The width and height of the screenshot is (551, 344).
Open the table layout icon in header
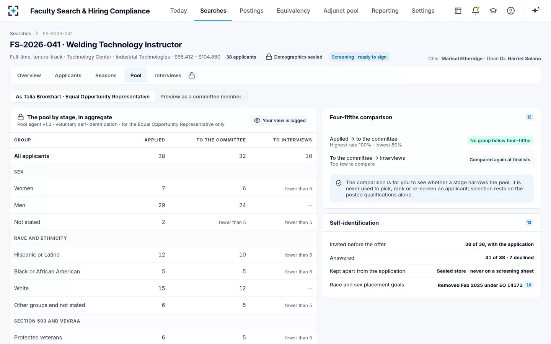pyautogui.click(x=458, y=11)
